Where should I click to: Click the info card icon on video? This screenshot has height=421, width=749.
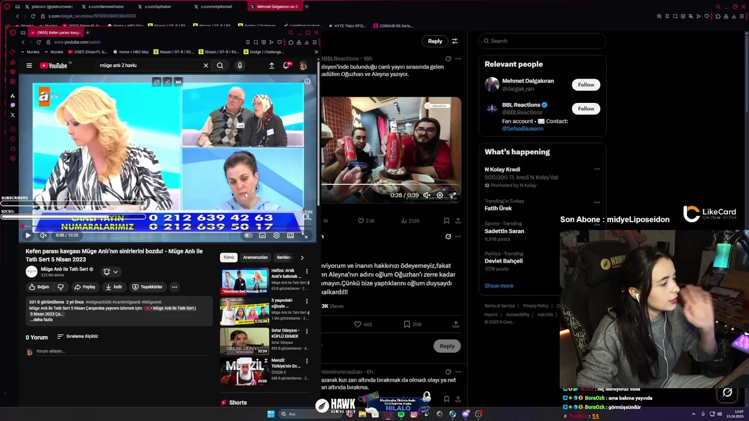click(x=307, y=81)
